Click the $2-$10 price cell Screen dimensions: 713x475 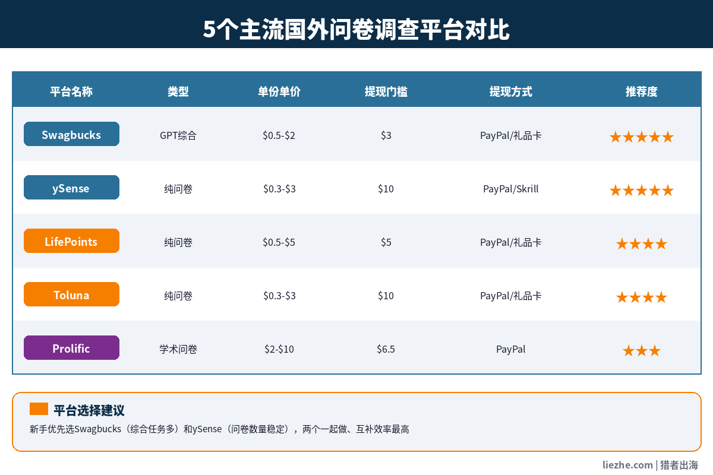point(279,349)
